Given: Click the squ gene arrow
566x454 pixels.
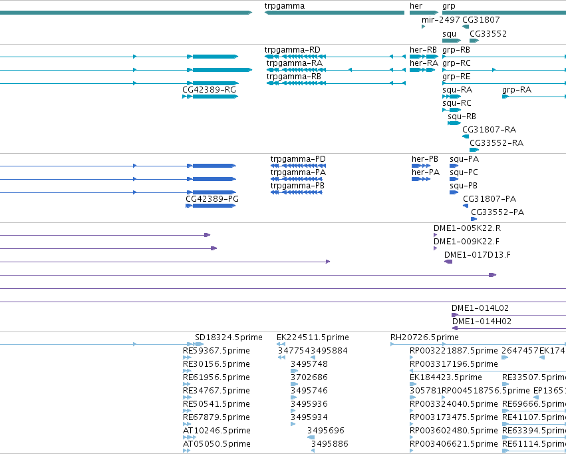Looking at the screenshot, I should coord(452,41).
